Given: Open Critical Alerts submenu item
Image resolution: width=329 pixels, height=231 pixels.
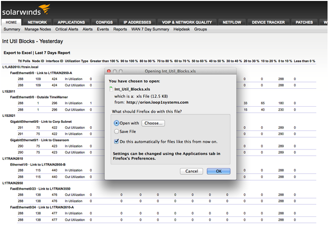Looking at the screenshot, I should pyautogui.click(x=67, y=29).
